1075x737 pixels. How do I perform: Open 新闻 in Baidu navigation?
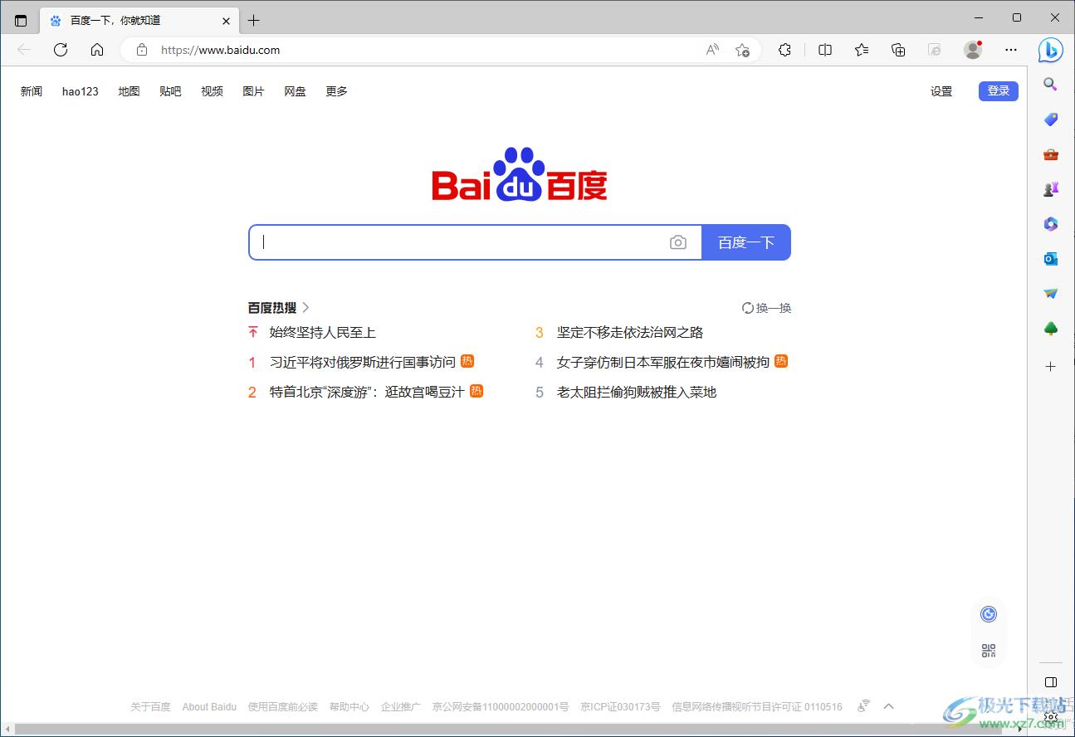[x=32, y=91]
